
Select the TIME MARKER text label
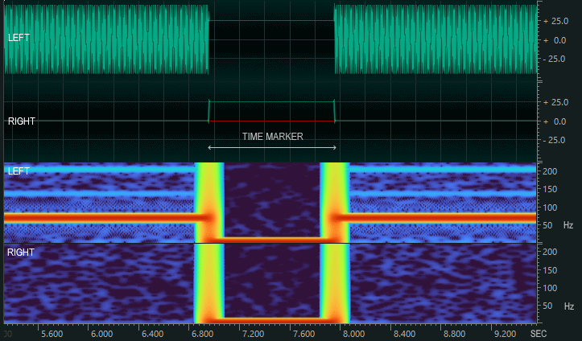(x=272, y=137)
